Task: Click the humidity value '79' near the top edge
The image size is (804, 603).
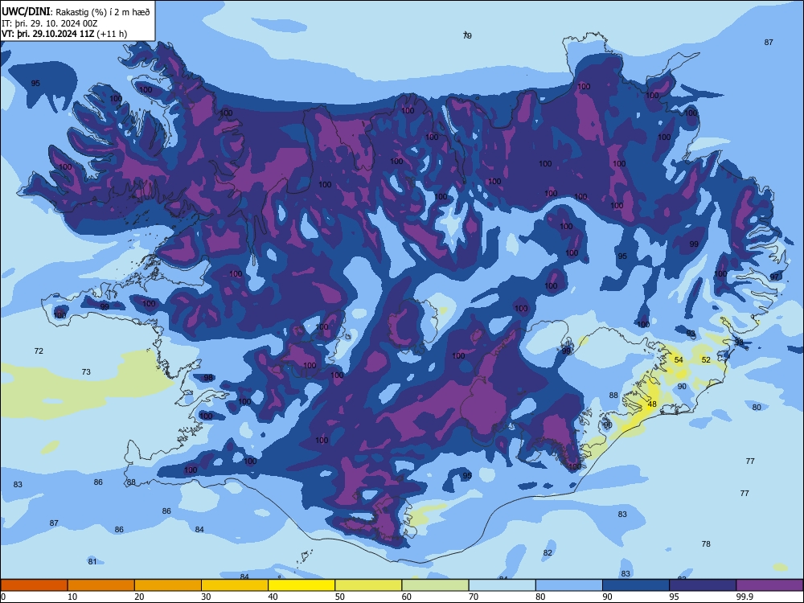Action: (x=467, y=35)
